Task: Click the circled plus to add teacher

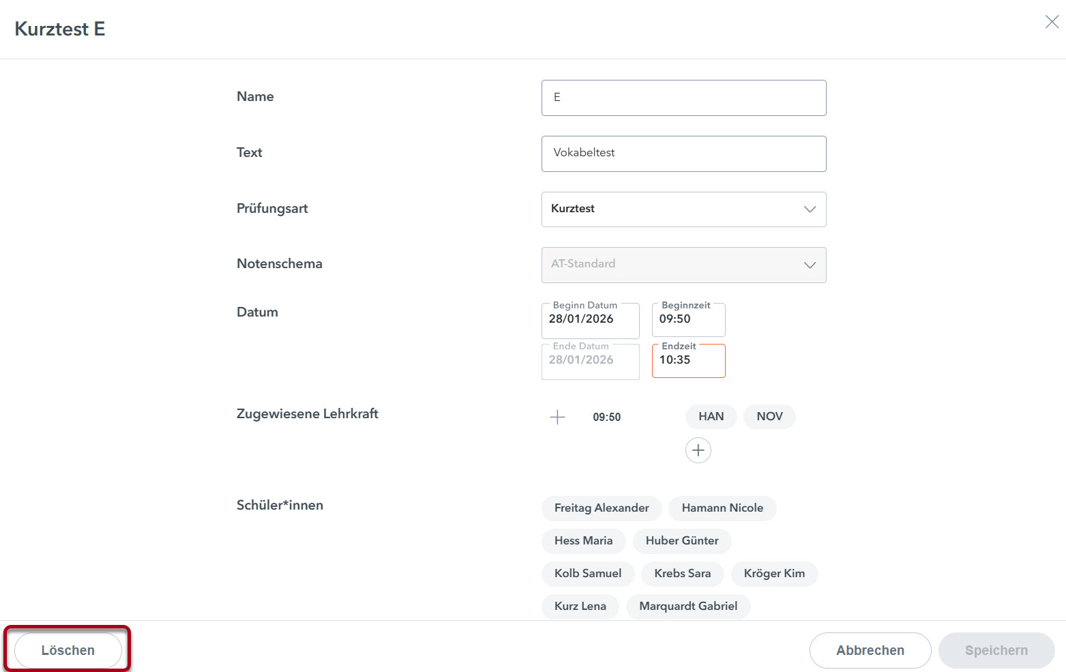Action: tap(698, 450)
